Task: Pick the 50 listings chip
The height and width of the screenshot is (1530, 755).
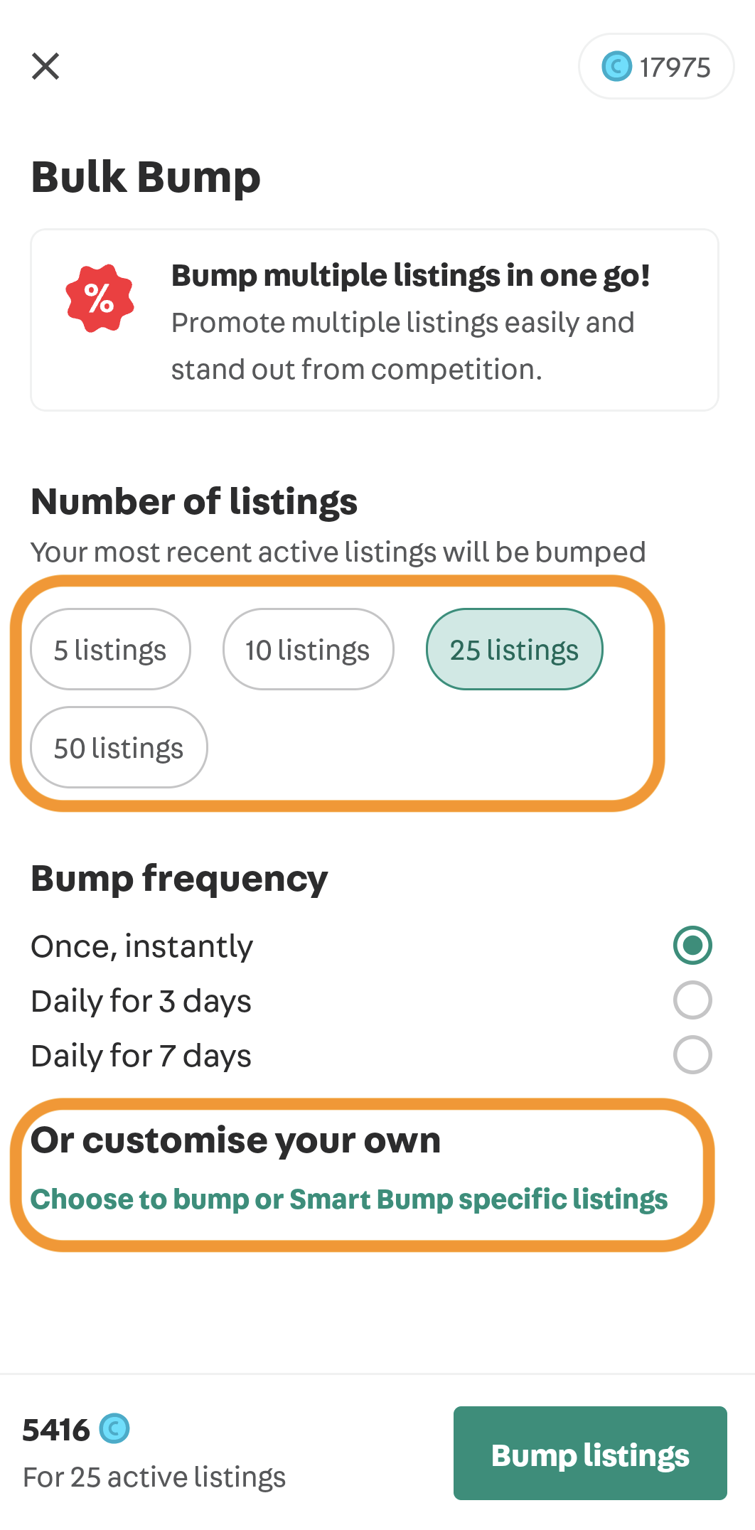Action: pyautogui.click(x=119, y=747)
